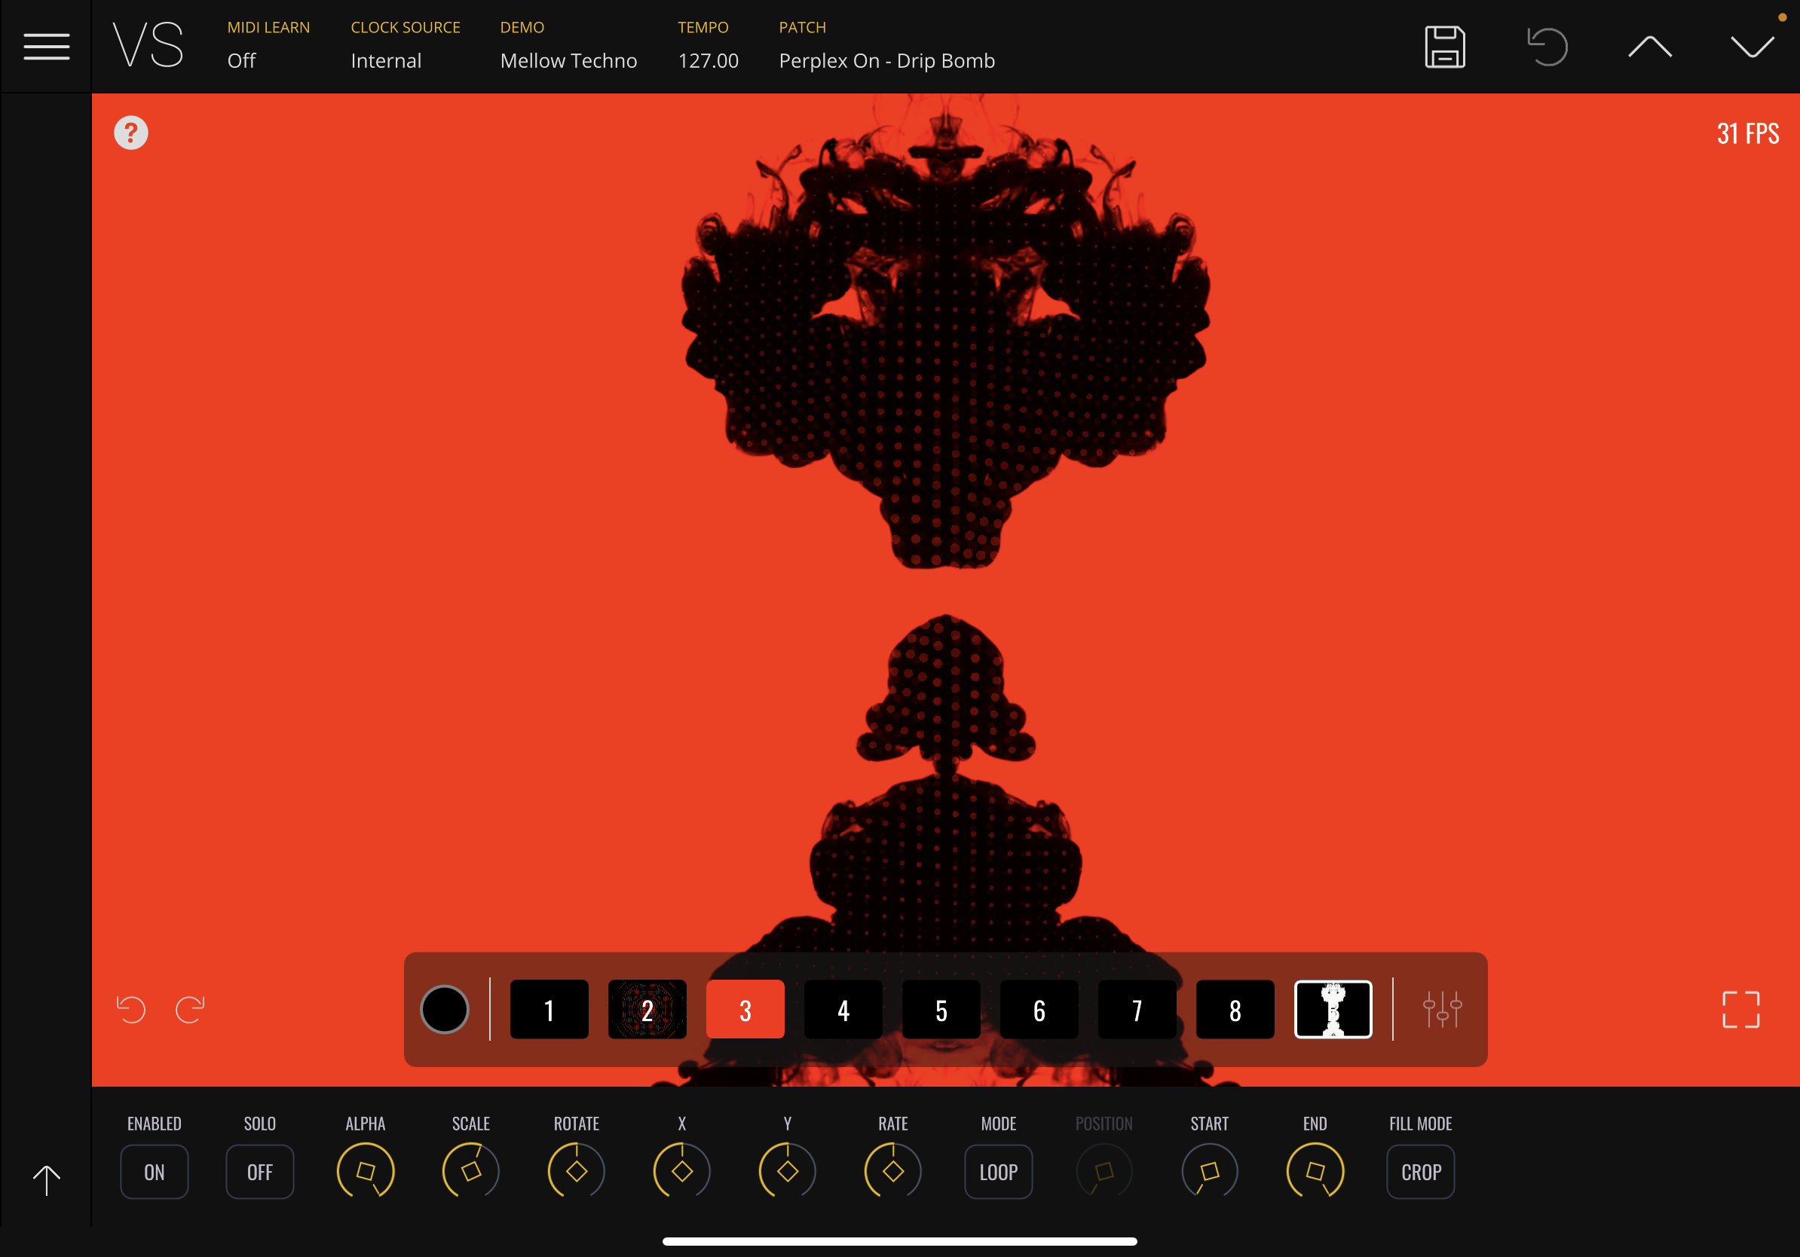
Task: Click the save patch floppy icon
Action: tap(1444, 47)
